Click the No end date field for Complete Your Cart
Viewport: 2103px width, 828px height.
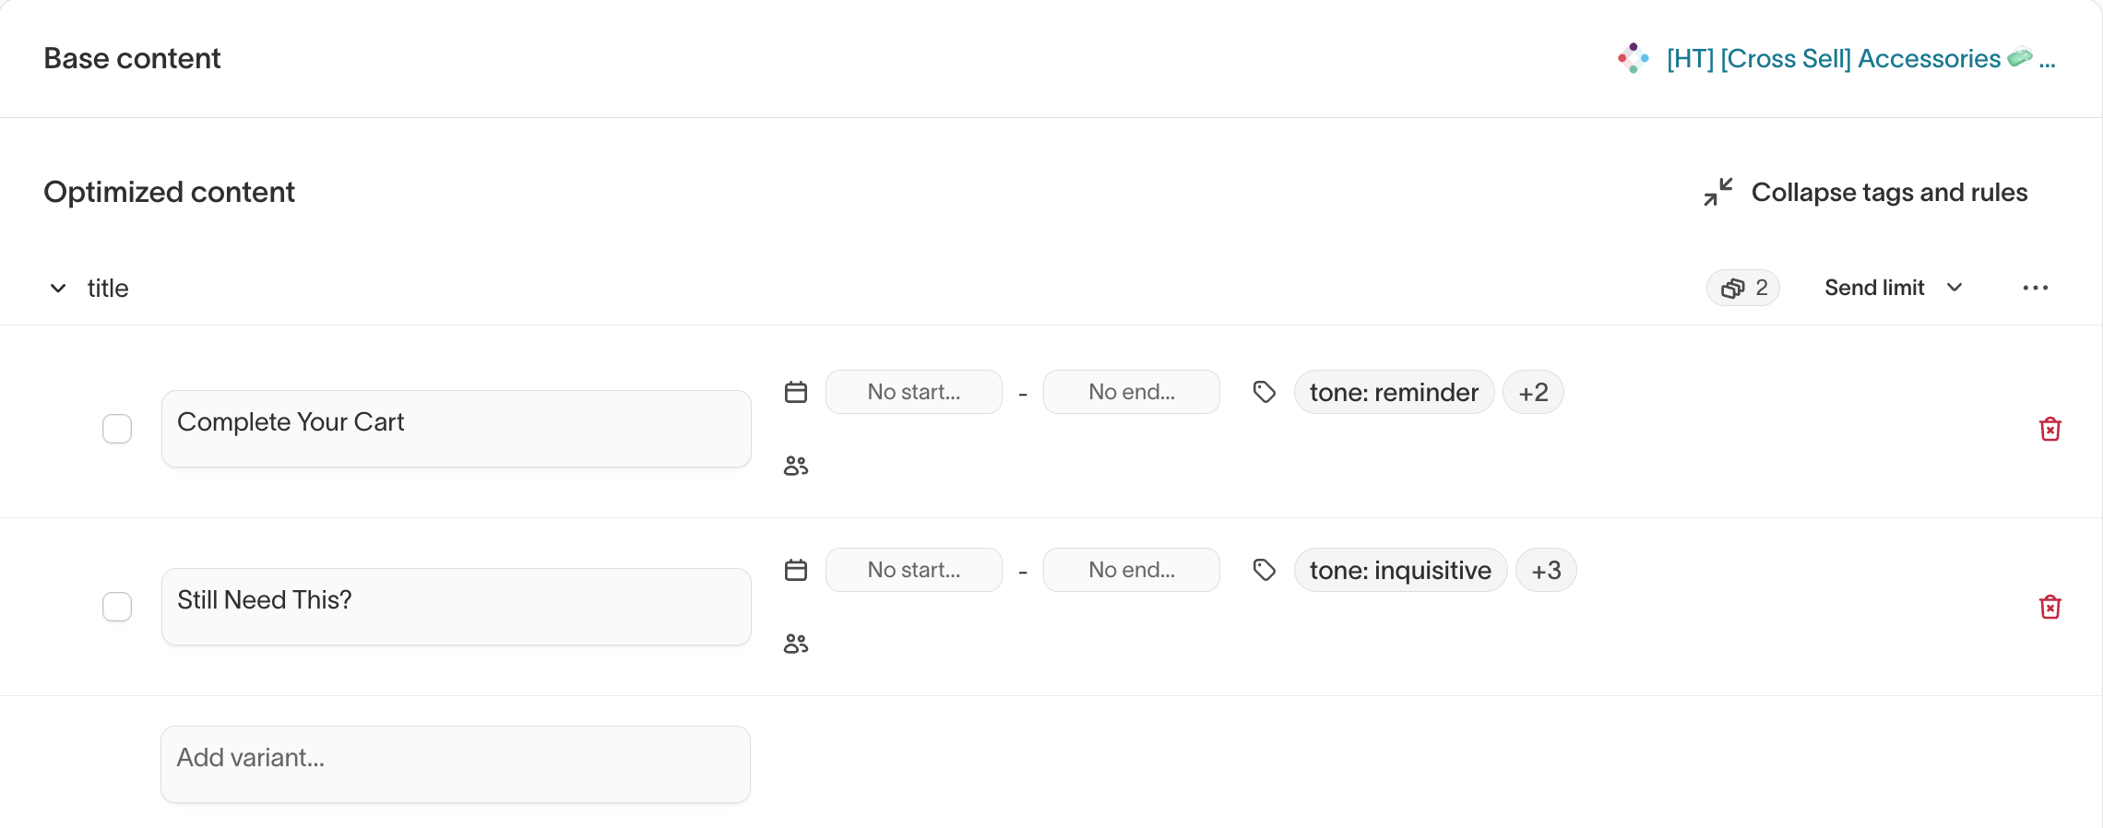tap(1131, 391)
